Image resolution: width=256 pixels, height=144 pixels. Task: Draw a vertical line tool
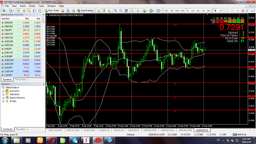(x=227, y=10)
